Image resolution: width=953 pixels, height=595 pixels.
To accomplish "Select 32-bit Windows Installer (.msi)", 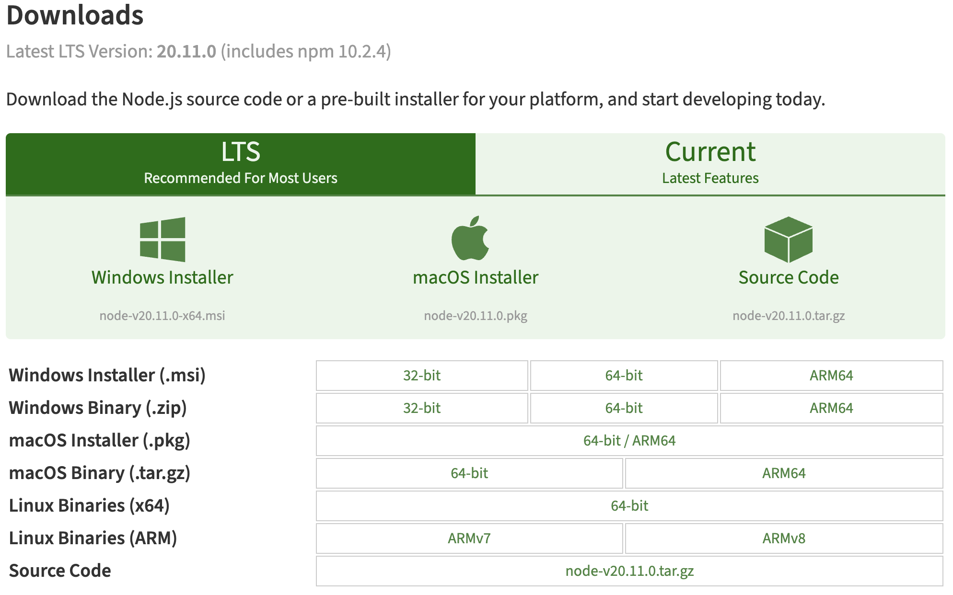I will tap(422, 376).
